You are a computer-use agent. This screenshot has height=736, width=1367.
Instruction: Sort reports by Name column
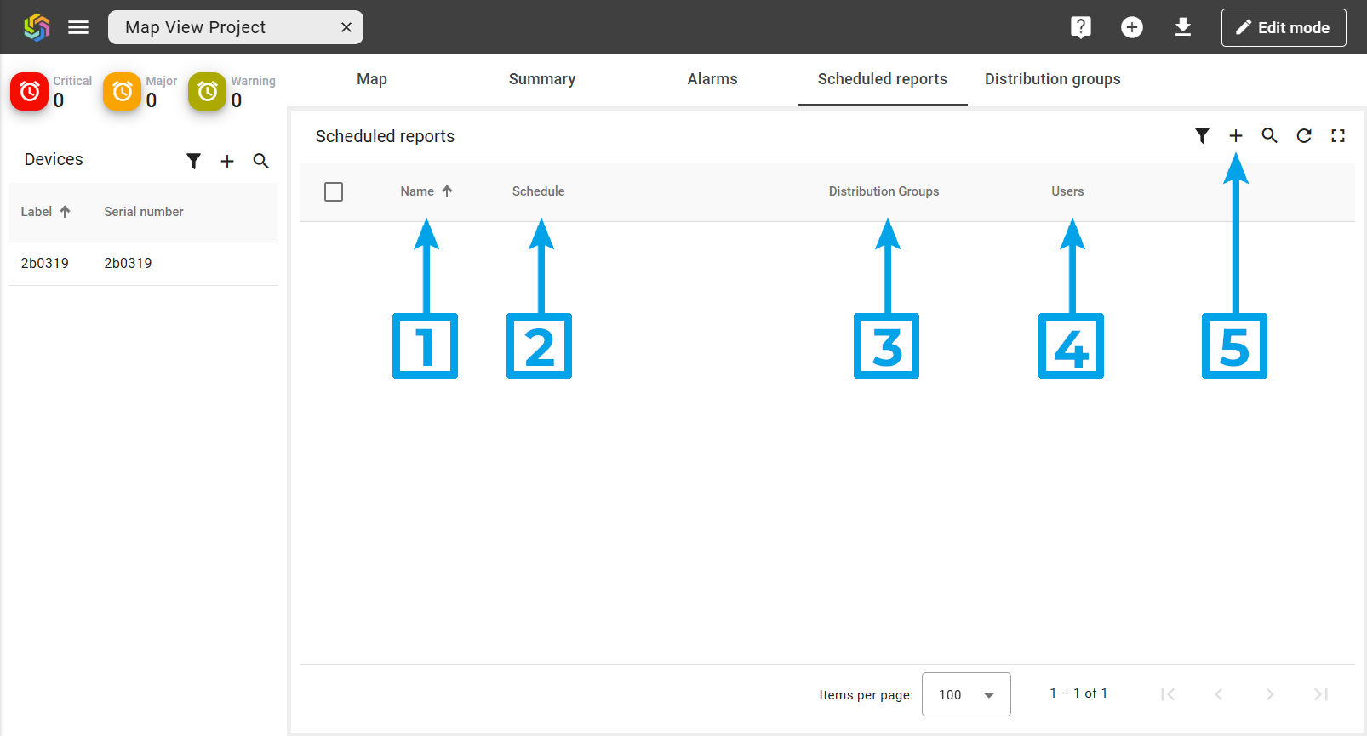tap(418, 191)
